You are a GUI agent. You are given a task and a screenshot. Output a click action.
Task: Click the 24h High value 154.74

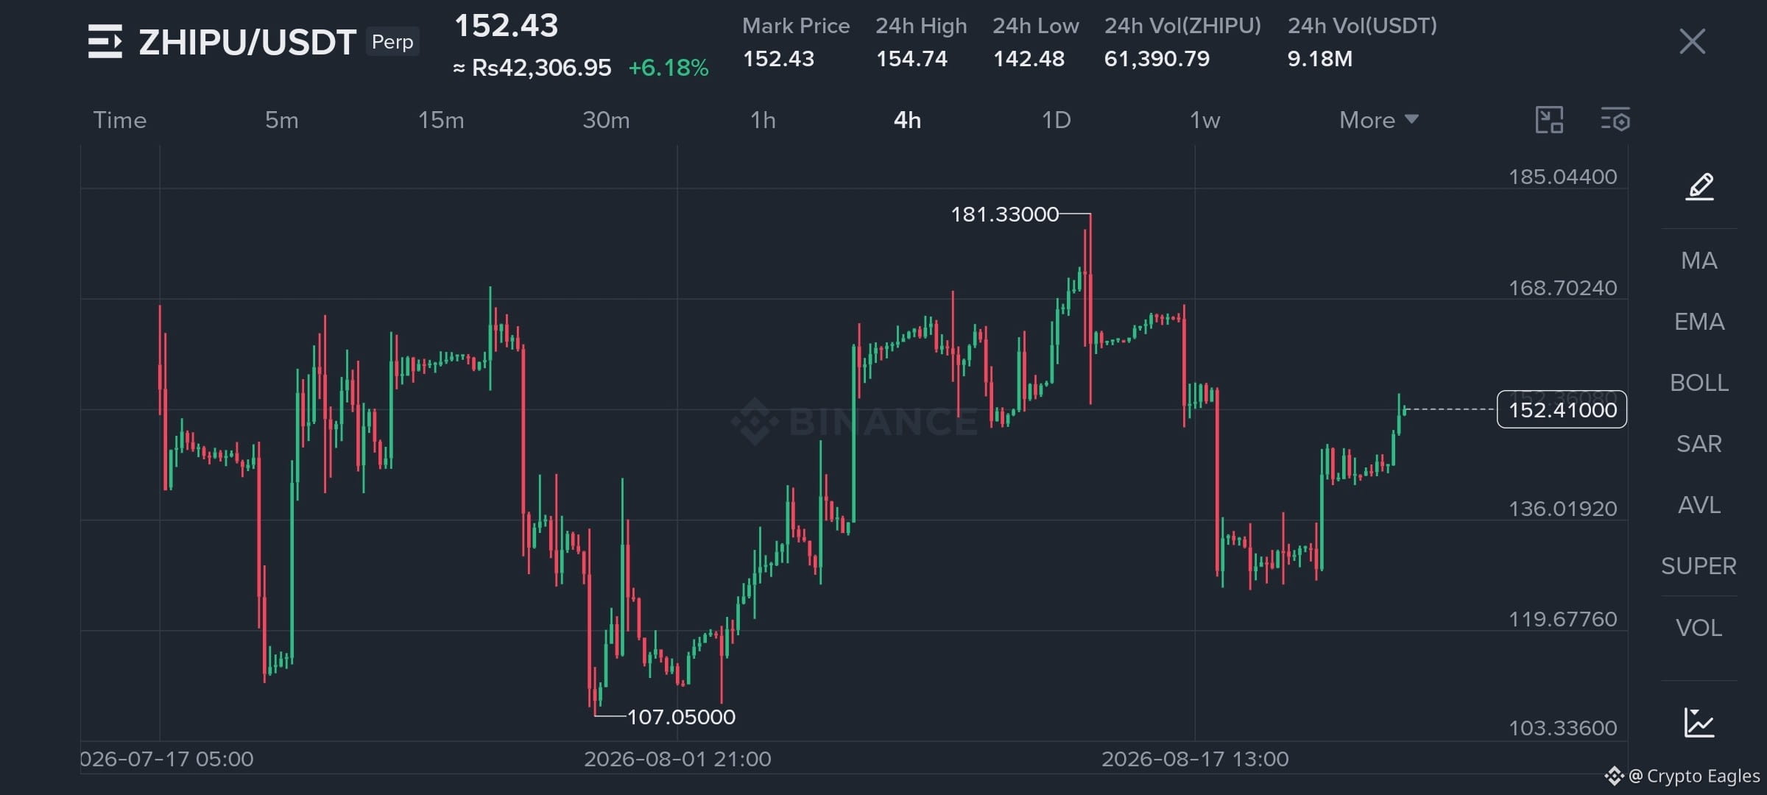(911, 59)
